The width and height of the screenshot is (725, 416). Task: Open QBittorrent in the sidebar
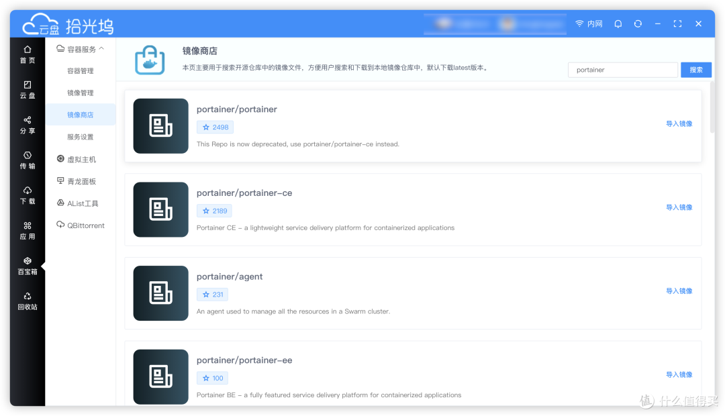coord(81,225)
